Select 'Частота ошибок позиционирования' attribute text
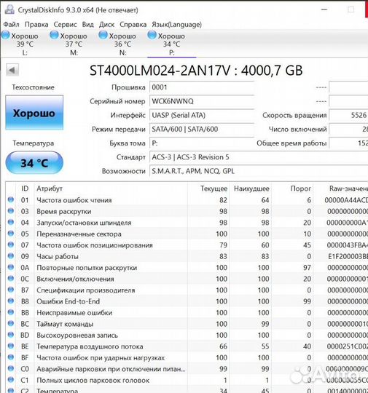This screenshot has height=393, width=368. coord(95,245)
